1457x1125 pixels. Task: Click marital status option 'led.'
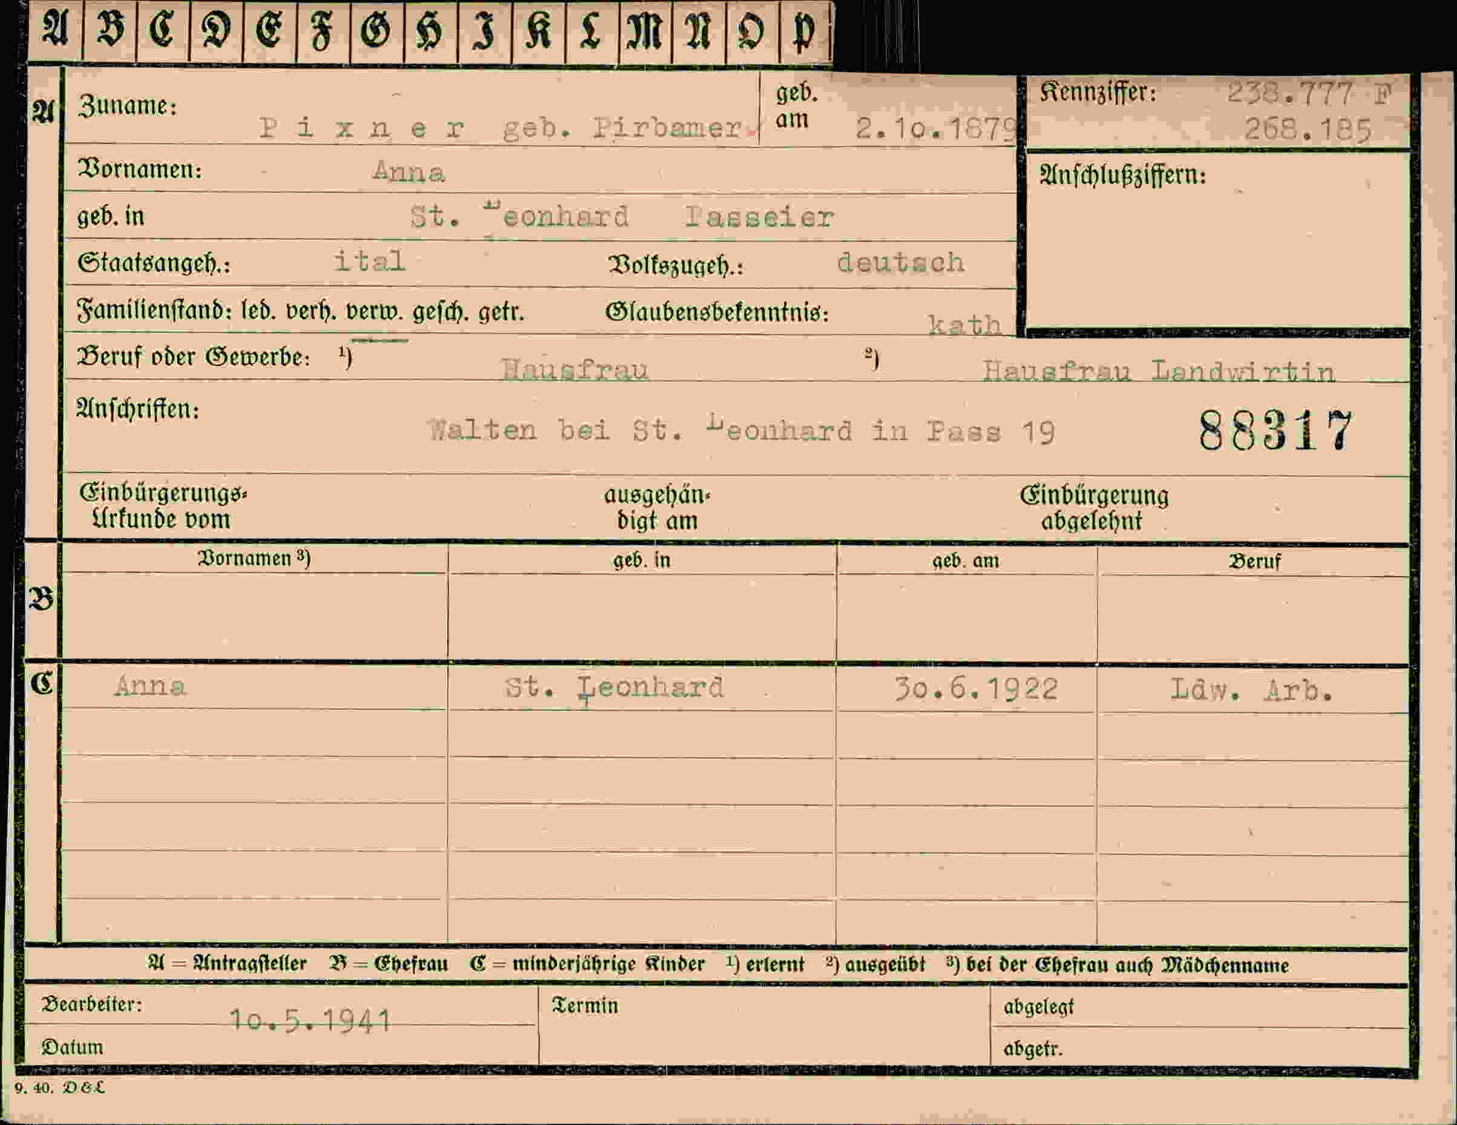coord(258,311)
